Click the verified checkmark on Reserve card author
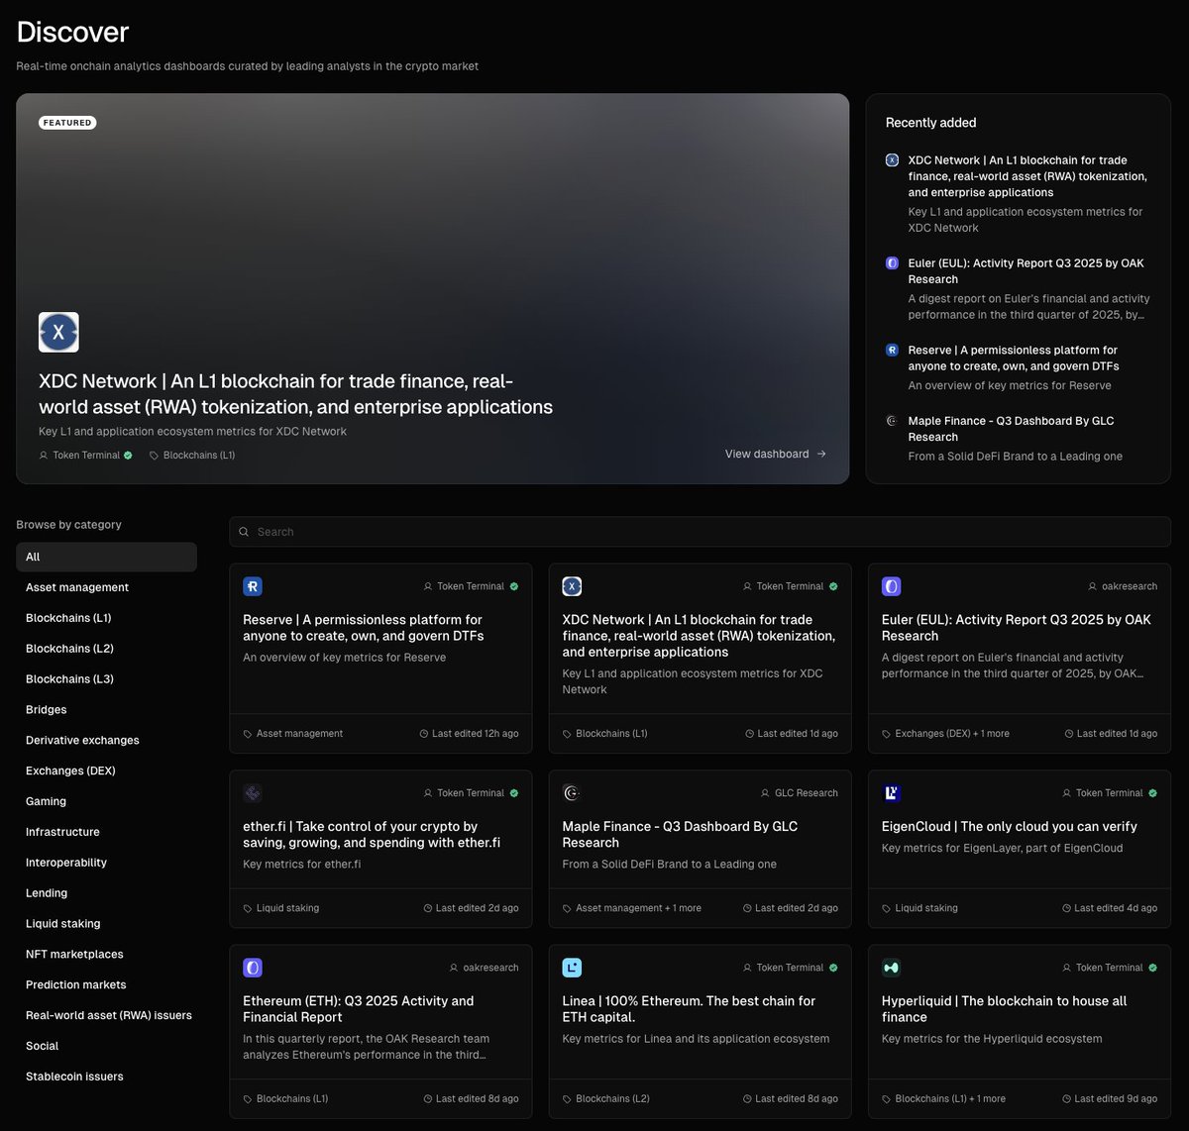 514,586
